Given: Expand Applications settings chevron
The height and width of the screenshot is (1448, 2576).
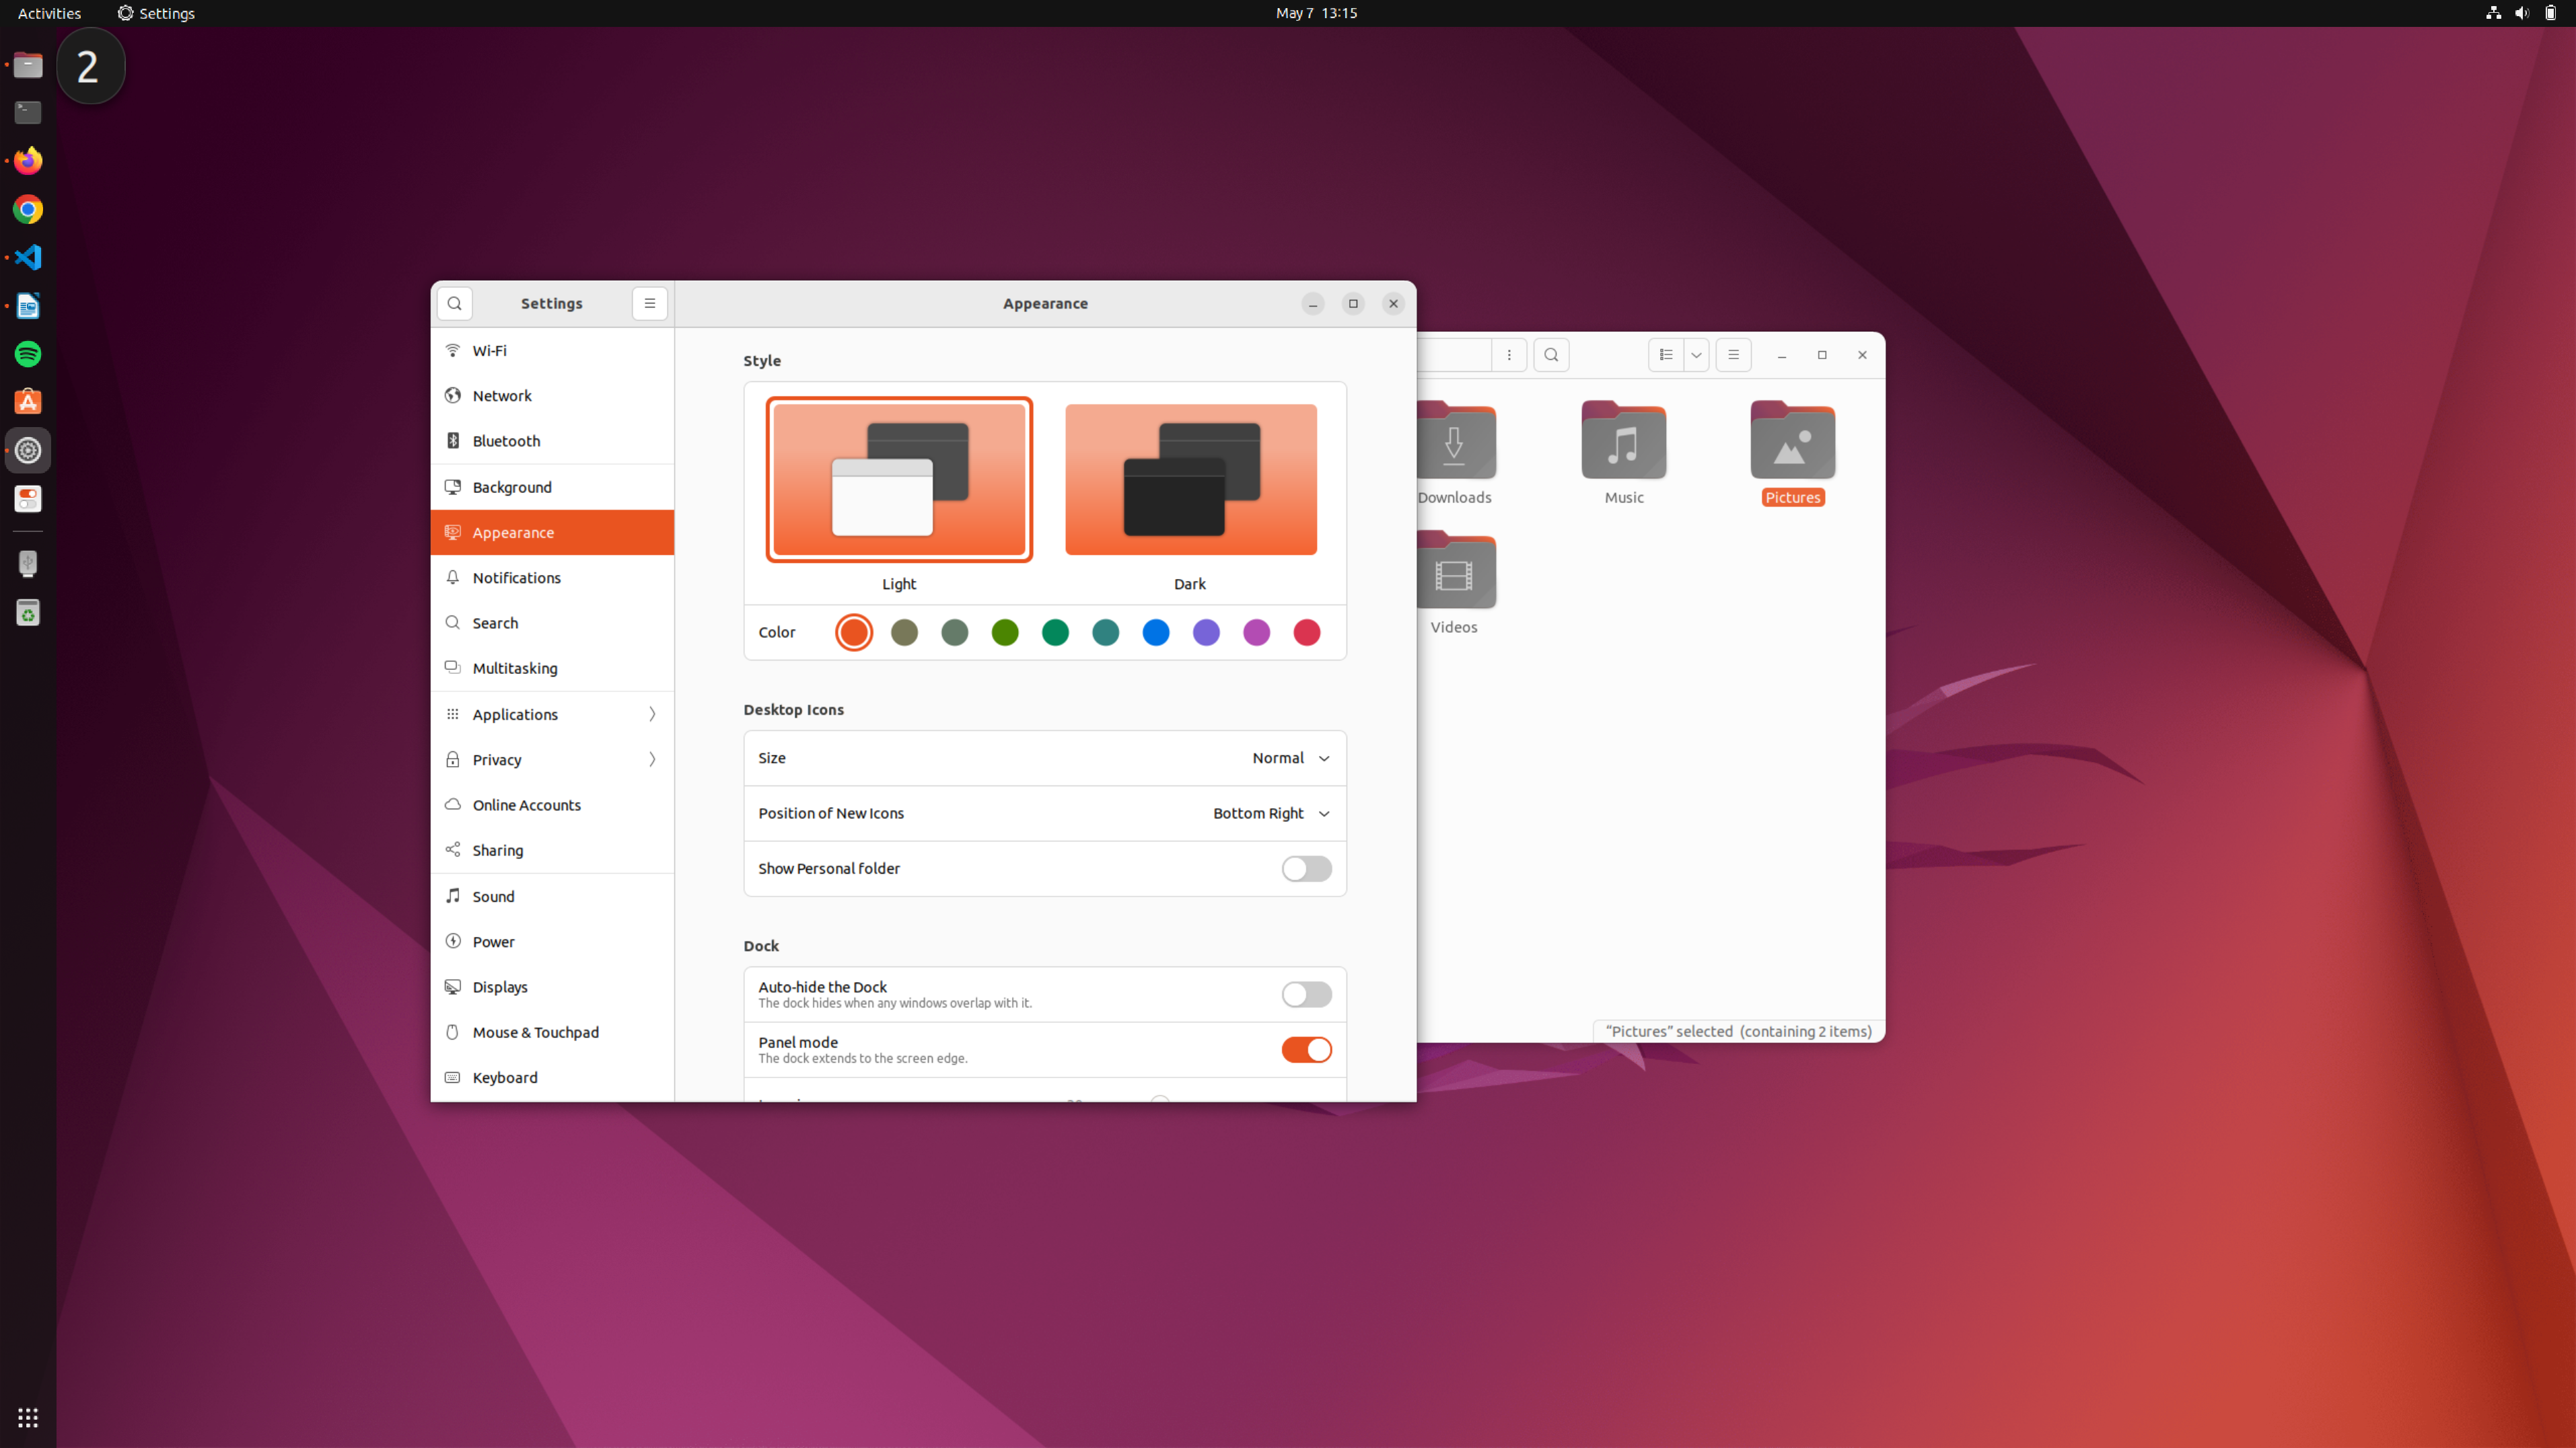Looking at the screenshot, I should [x=652, y=714].
